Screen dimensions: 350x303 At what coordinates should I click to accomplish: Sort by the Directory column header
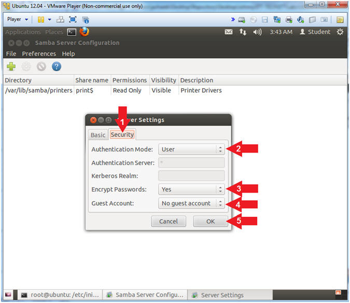click(38, 80)
